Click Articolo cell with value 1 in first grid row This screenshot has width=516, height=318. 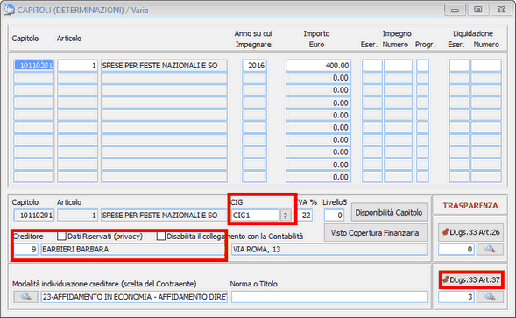78,66
